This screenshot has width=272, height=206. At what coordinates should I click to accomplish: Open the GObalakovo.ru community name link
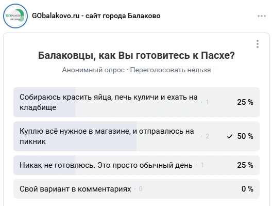pyautogui.click(x=96, y=16)
